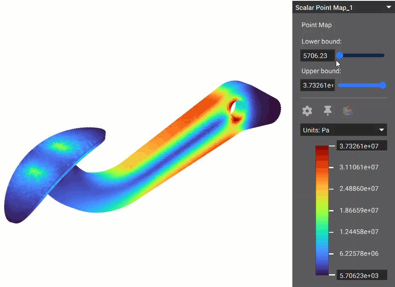Viewport: 395px width, 287px height.
Task: Edit the legend maximum value 3.73261e+07
Action: (x=361, y=146)
